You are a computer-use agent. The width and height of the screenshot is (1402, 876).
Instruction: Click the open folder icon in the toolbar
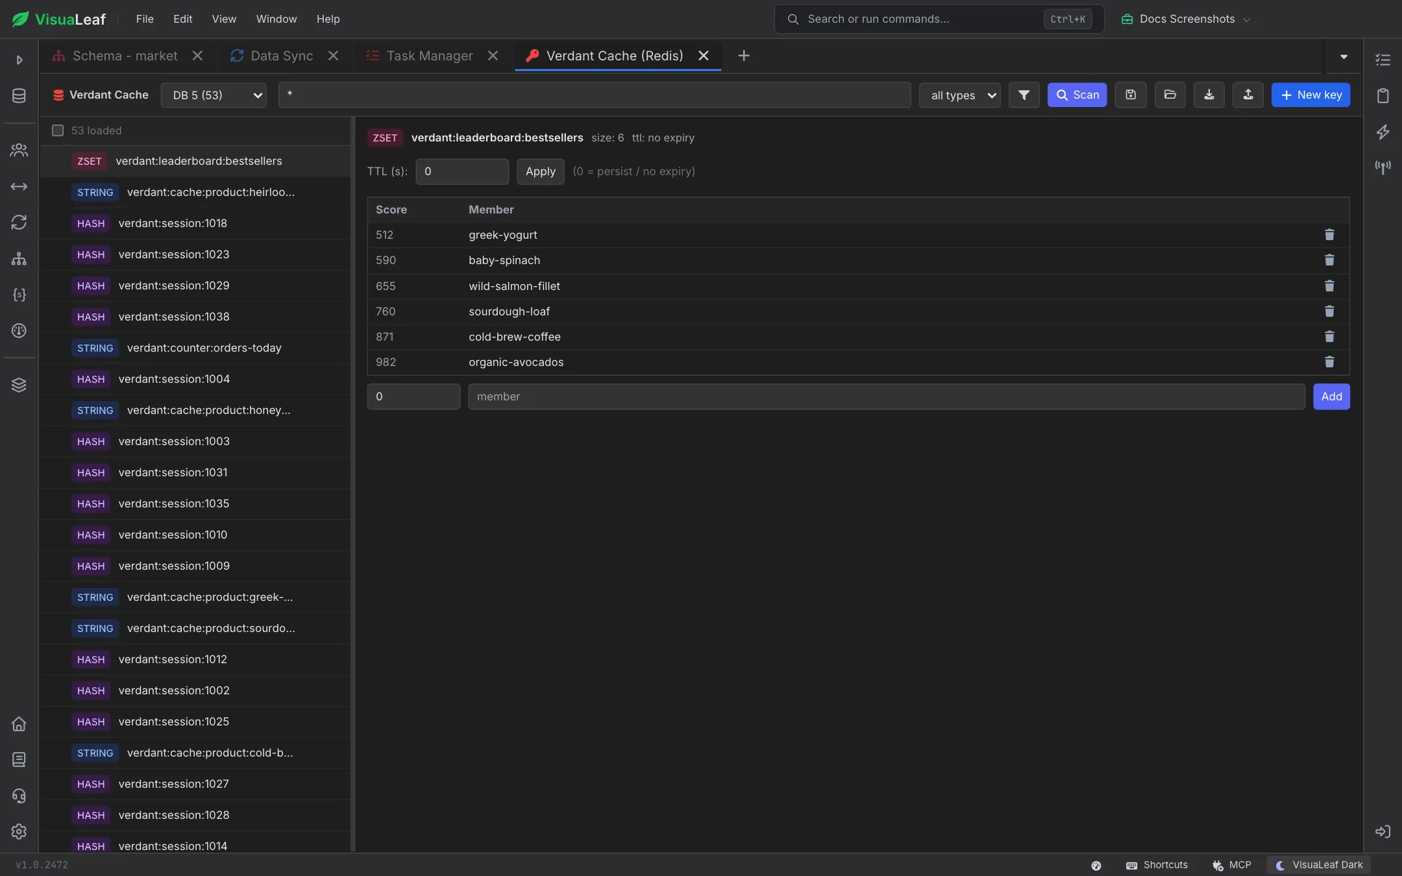coord(1170,95)
